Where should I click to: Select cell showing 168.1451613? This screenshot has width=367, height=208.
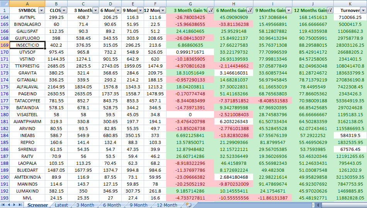[313, 17]
